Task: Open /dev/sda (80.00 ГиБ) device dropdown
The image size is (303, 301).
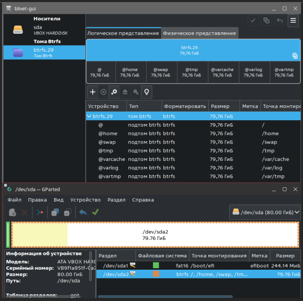Action: click(265, 213)
